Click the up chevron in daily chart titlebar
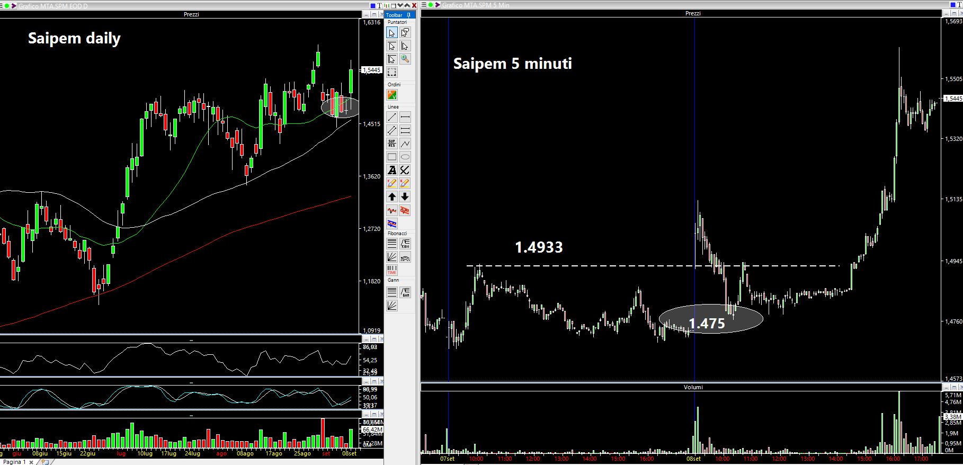Viewport: 963px width, 465px height. tap(407, 5)
